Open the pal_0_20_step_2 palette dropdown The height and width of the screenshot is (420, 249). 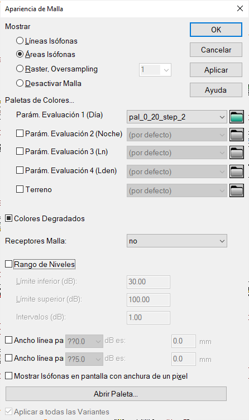(177, 117)
